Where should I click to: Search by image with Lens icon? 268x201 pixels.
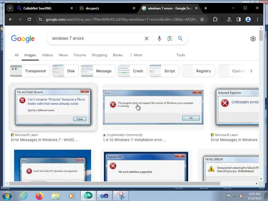click(x=170, y=38)
